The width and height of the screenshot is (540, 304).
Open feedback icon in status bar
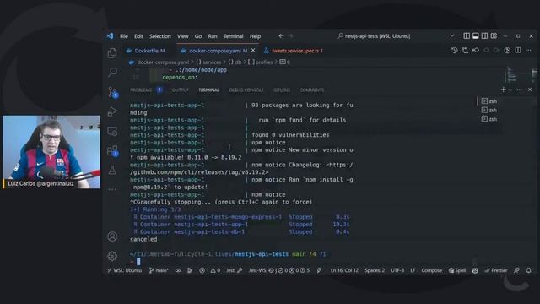(x=516, y=270)
